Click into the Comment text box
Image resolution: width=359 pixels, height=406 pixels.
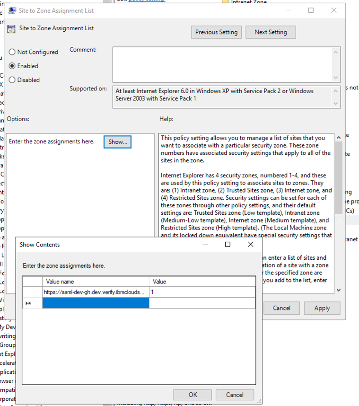click(222, 64)
